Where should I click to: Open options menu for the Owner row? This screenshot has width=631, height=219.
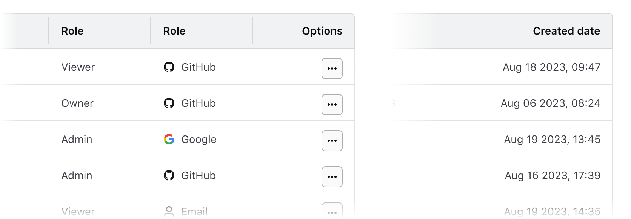(332, 104)
